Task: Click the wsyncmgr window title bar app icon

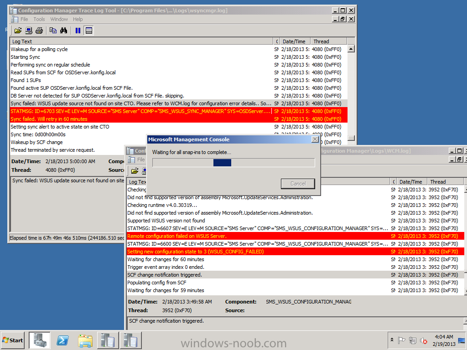Action: coord(13,10)
